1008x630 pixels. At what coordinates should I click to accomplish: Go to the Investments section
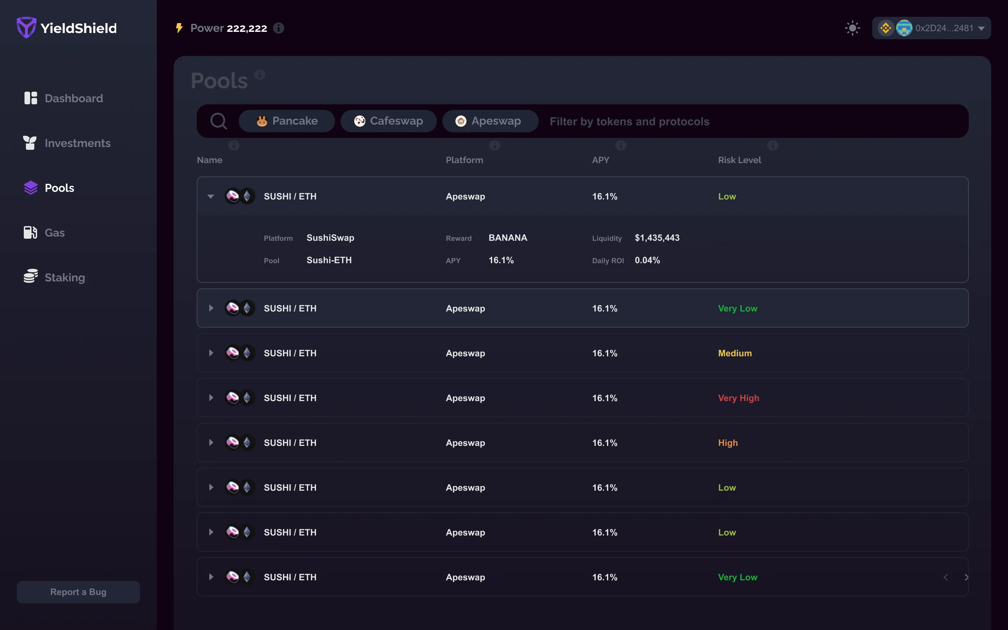[67, 143]
